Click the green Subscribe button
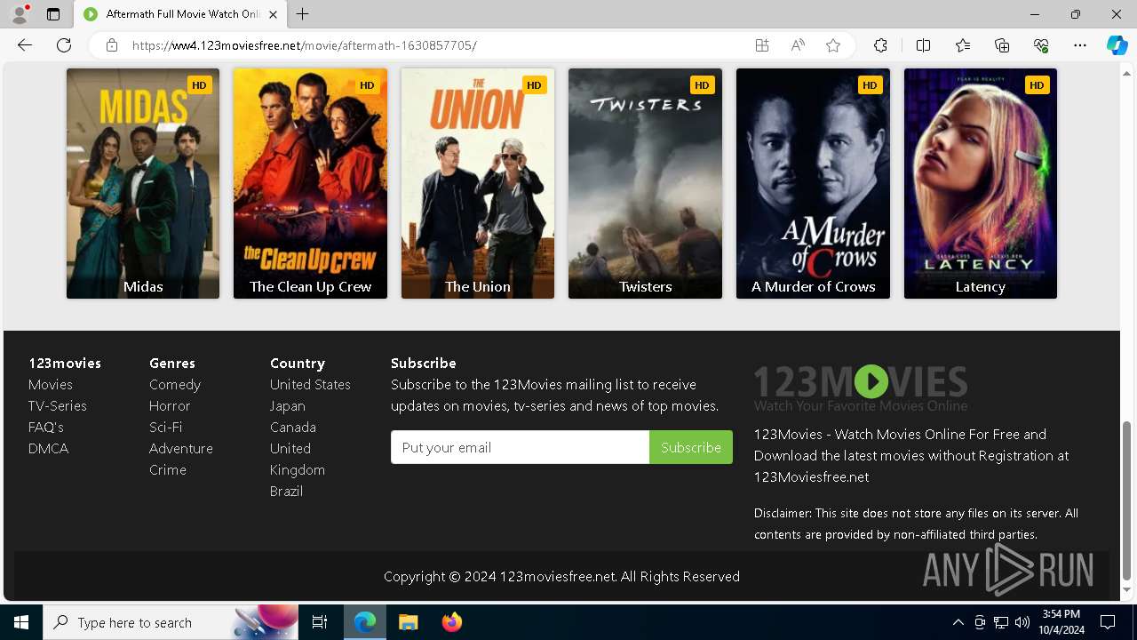The width and height of the screenshot is (1137, 640). click(x=691, y=447)
